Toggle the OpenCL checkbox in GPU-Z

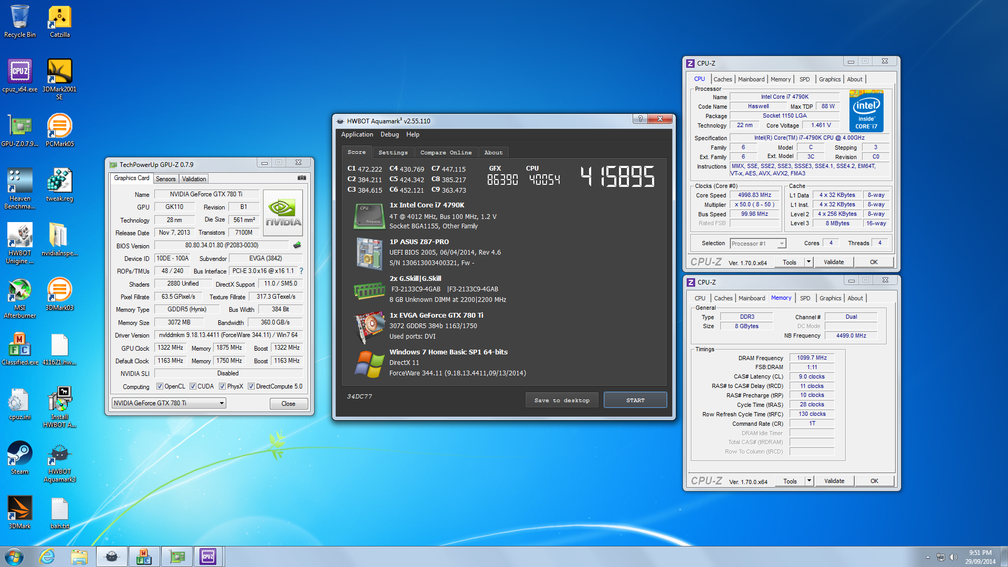tap(160, 386)
